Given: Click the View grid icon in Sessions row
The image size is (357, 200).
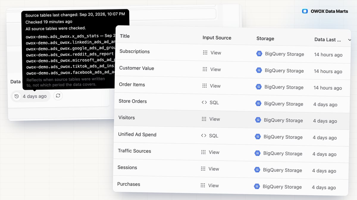Looking at the screenshot, I should point(203,169).
